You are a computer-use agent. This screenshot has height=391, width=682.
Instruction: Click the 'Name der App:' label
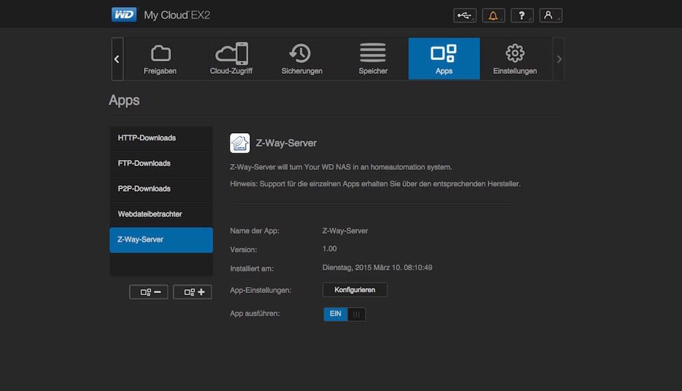[254, 231]
